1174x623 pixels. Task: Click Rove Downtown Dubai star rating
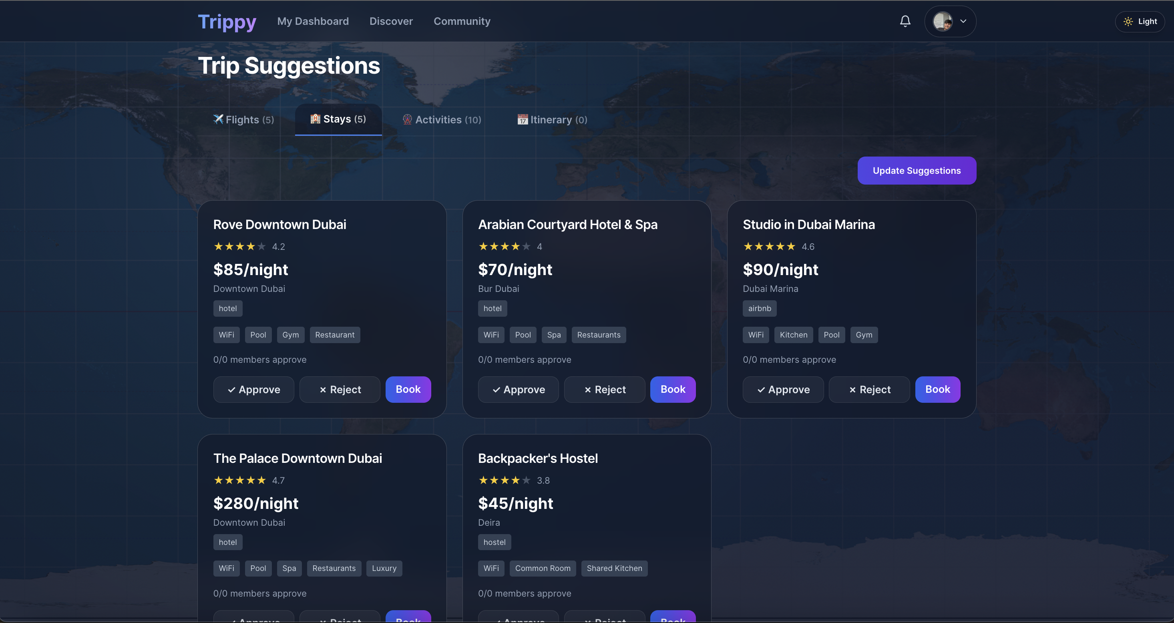[x=240, y=247]
